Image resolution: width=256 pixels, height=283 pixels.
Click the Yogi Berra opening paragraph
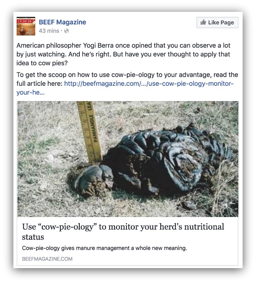pos(123,54)
